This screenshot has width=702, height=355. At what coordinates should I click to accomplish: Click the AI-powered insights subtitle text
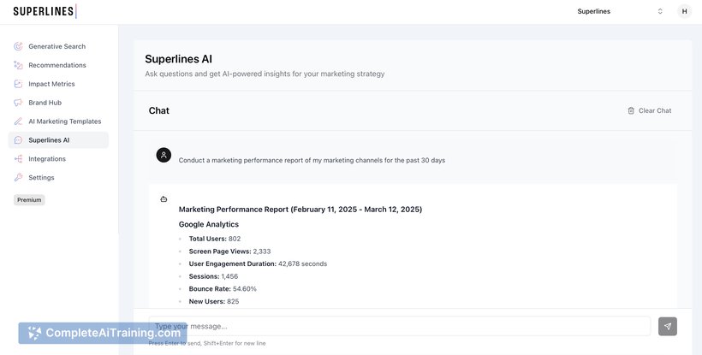coord(265,74)
